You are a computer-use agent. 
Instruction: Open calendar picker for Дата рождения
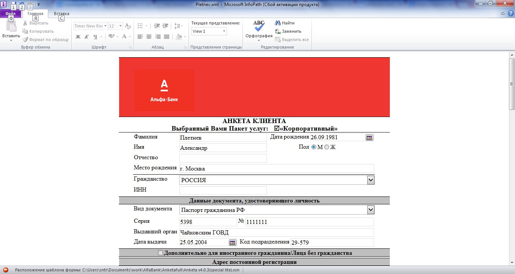point(369,138)
